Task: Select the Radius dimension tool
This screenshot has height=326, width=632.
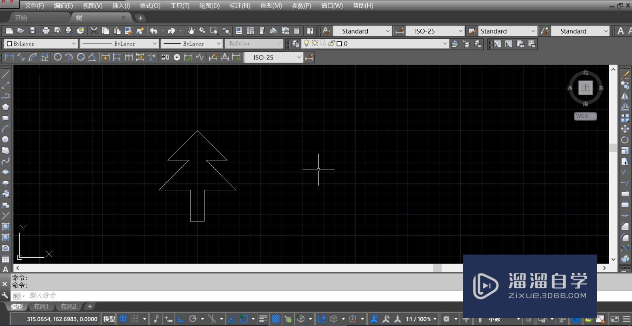Action: click(58, 57)
